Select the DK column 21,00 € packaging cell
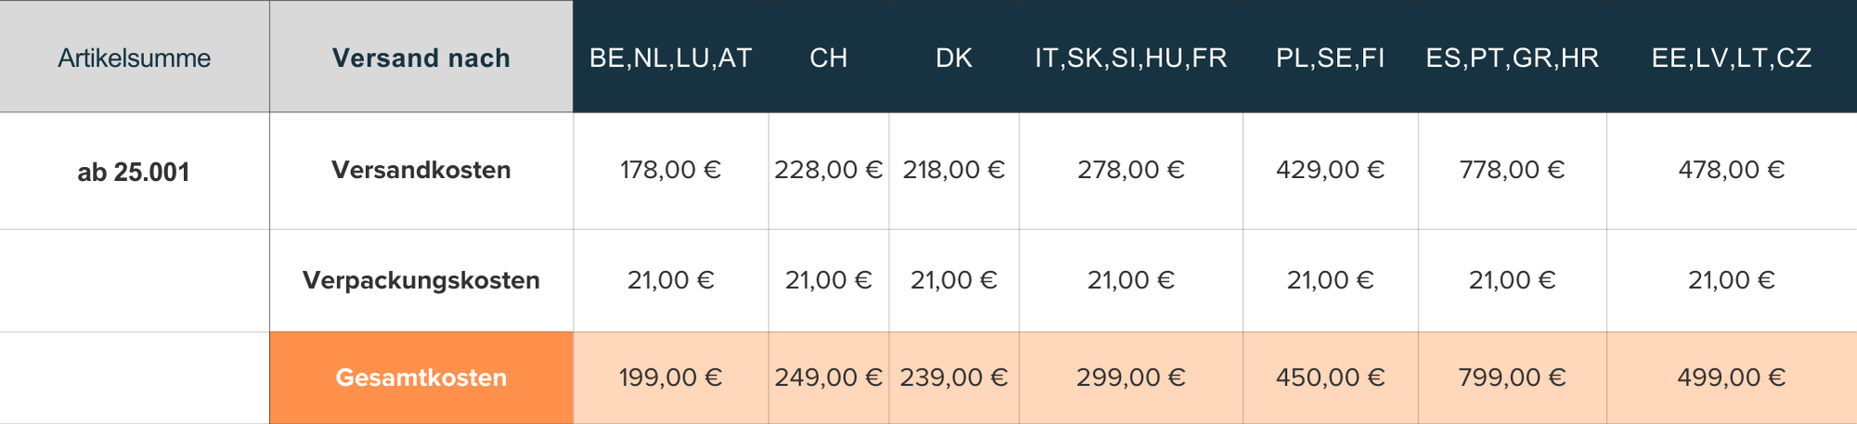The width and height of the screenshot is (1857, 424). pos(954,280)
